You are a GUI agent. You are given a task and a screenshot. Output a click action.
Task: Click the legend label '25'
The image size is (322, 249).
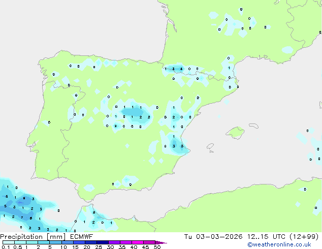(x=99, y=247)
